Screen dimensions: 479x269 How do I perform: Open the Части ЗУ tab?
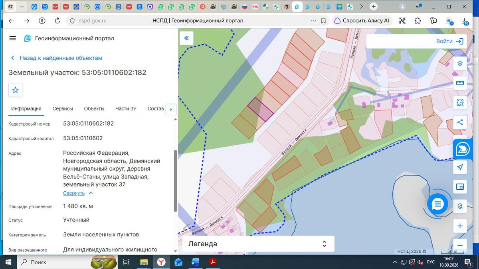pos(126,109)
